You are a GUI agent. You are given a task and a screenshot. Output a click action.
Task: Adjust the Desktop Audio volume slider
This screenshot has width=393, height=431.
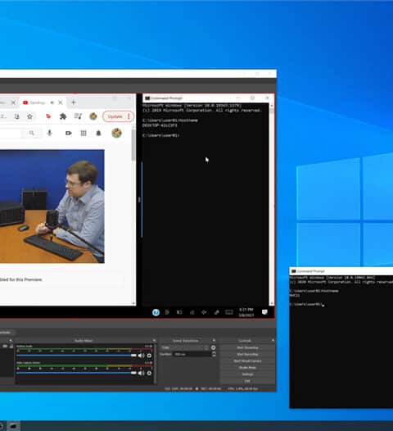76,356
